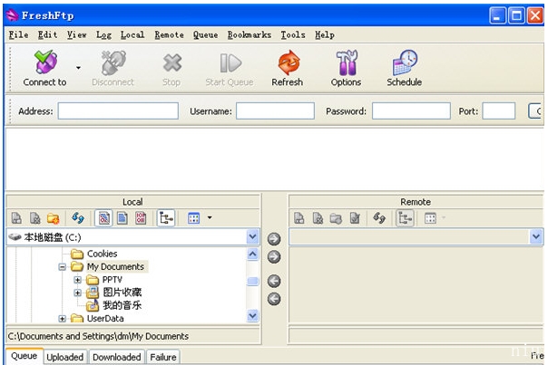Open the Bookmarks menu
548x365 pixels.
pos(250,35)
